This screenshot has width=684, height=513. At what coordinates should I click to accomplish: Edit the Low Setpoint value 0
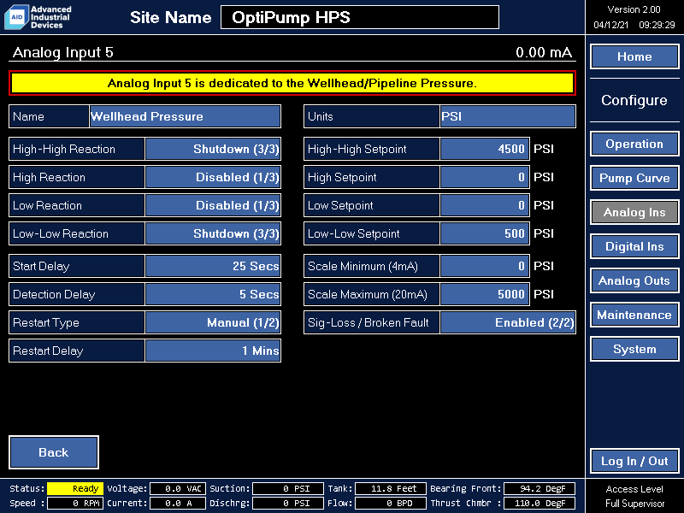point(485,205)
